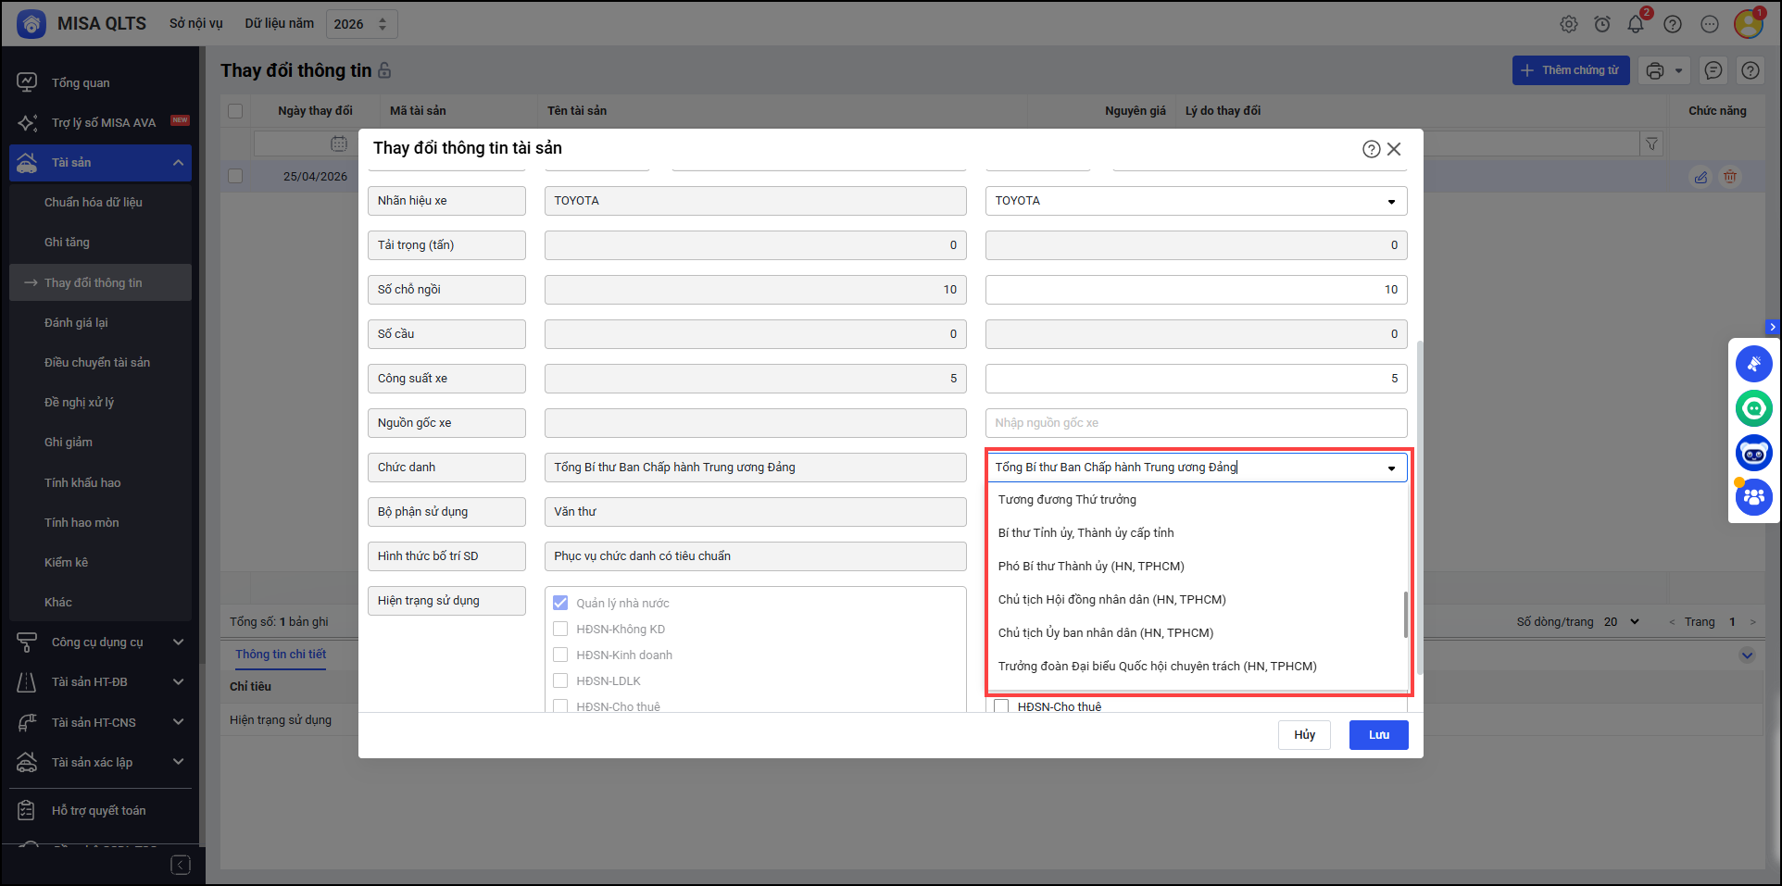Click the Lưu button
The height and width of the screenshot is (886, 1782).
pos(1378,735)
